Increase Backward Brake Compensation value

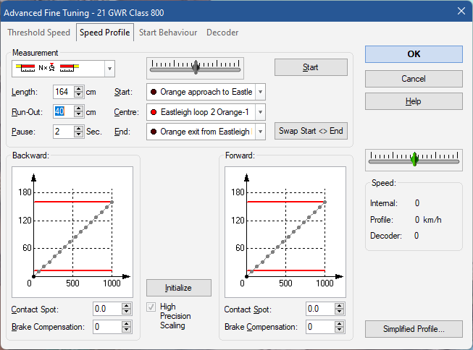coord(127,324)
